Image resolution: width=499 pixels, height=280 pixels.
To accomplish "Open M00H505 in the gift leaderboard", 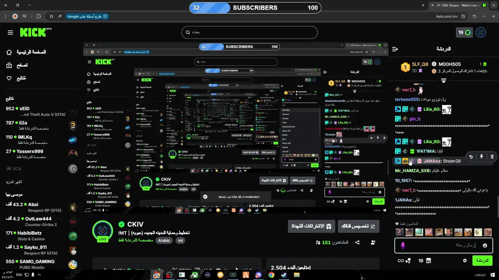I will tap(449, 64).
